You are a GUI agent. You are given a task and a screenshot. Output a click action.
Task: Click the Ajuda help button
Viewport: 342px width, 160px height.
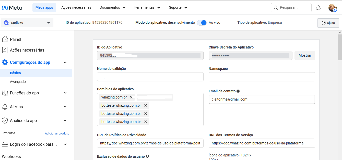(x=328, y=23)
